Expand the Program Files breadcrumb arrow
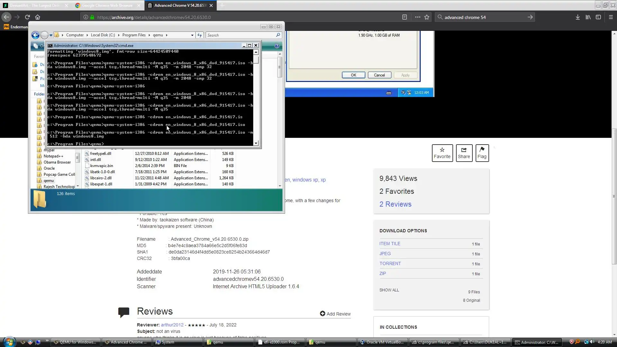This screenshot has width=617, height=347. (149, 35)
